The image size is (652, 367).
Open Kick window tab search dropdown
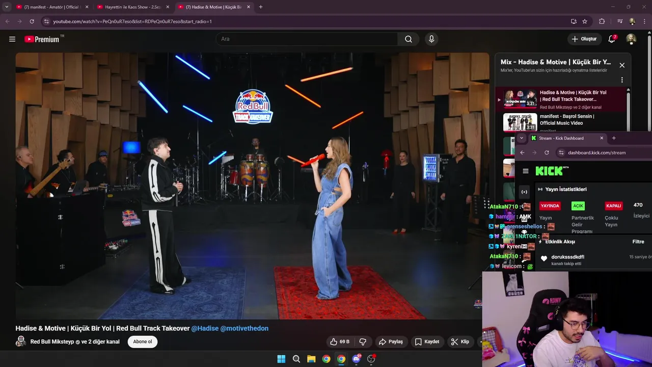521,138
